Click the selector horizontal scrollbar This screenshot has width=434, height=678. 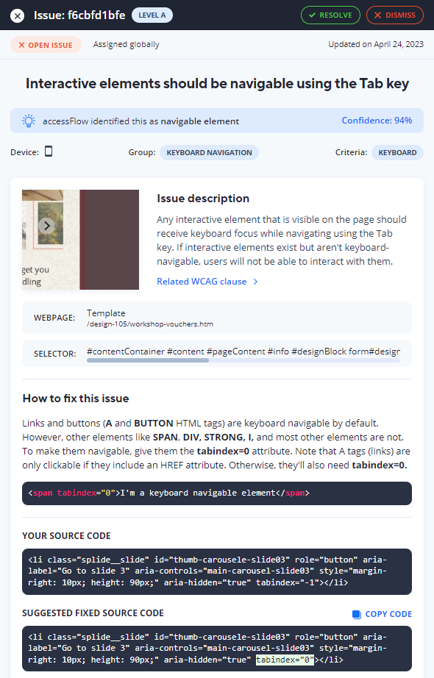(148, 360)
